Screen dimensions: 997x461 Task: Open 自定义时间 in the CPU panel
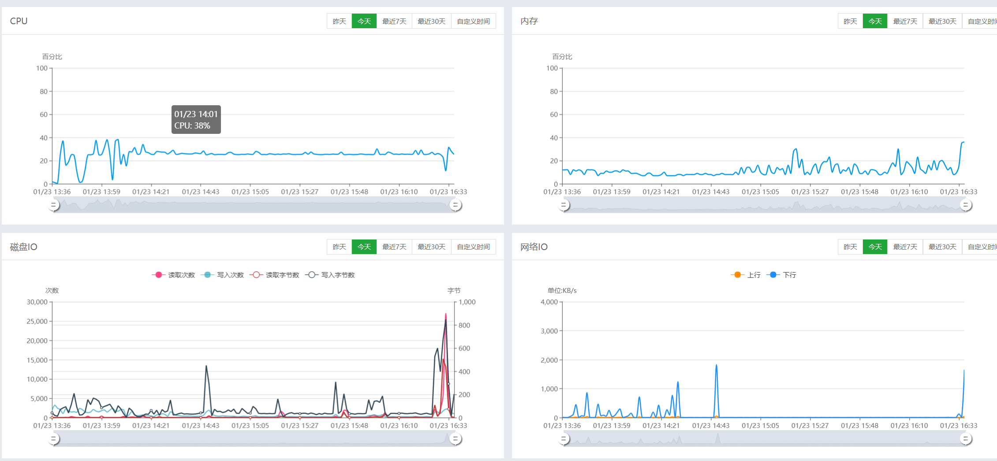[x=473, y=21]
